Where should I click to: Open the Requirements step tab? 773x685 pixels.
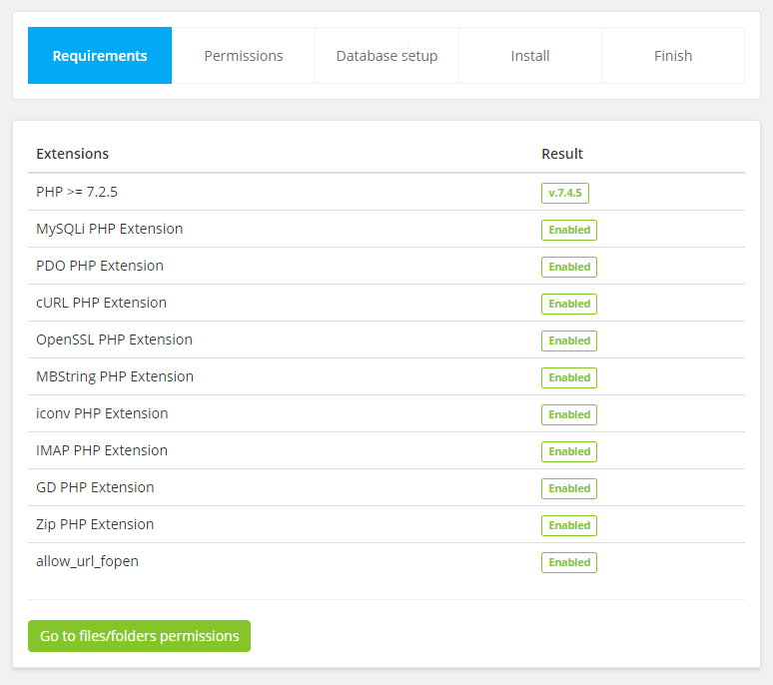pos(100,56)
